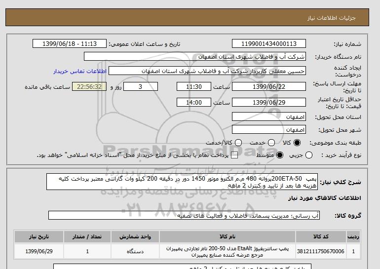
Task: Click product code cell 3812111750670006
Action: 321,251
